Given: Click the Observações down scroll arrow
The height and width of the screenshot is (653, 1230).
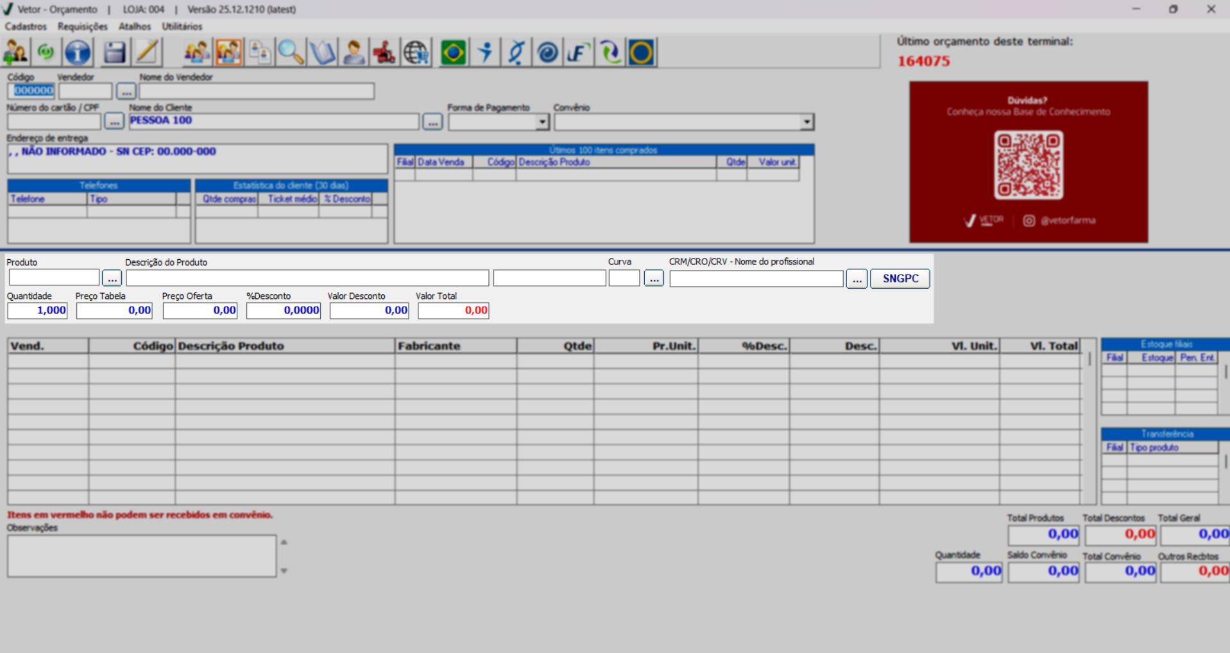Looking at the screenshot, I should [x=284, y=570].
